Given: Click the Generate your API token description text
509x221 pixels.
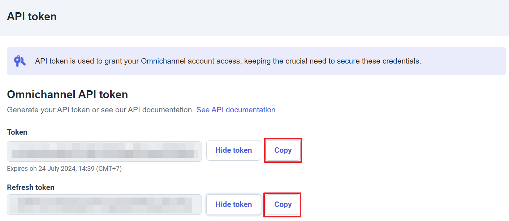Looking at the screenshot, I should coord(100,110).
